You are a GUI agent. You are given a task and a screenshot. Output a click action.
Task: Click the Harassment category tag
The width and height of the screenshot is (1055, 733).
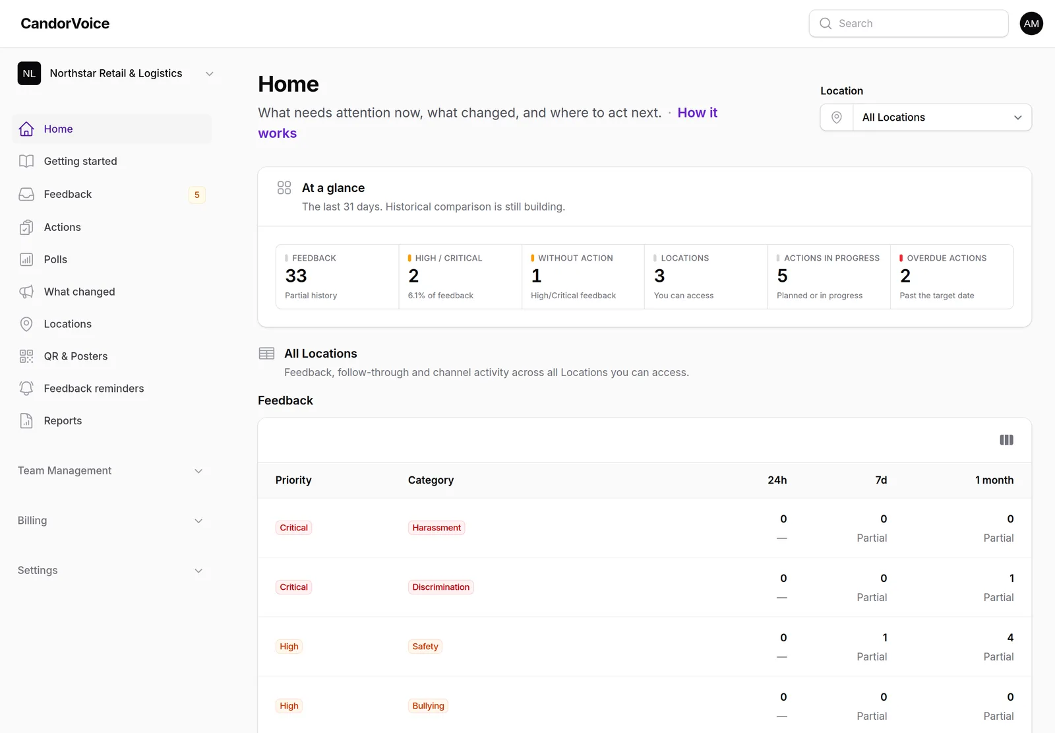437,528
